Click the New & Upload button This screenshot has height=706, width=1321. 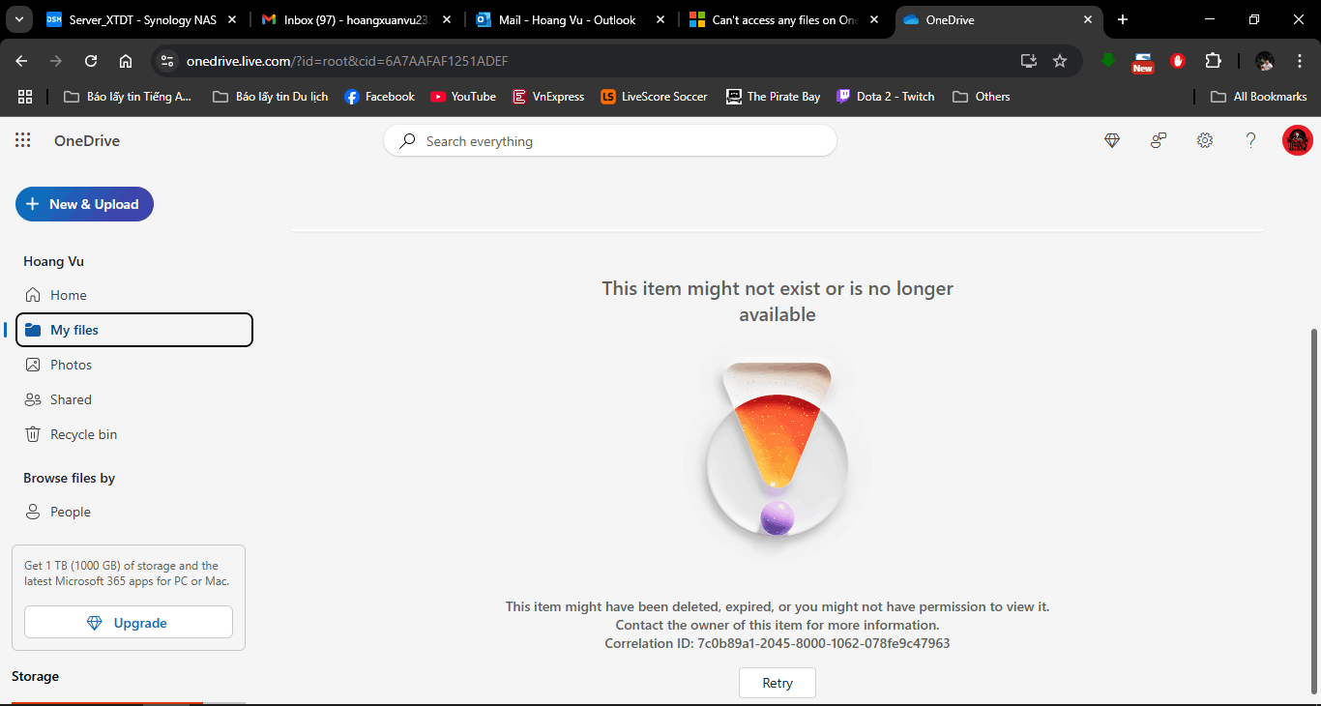pos(84,204)
